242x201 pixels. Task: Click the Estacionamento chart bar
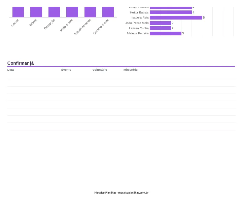pos(90,12)
